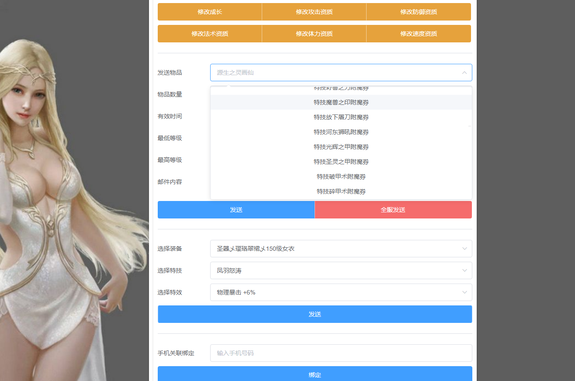Select 特技破甲术附魔券 option
575x381 pixels.
(341, 177)
